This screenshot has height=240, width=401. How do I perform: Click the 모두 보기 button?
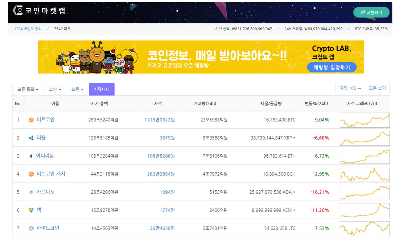(x=377, y=88)
